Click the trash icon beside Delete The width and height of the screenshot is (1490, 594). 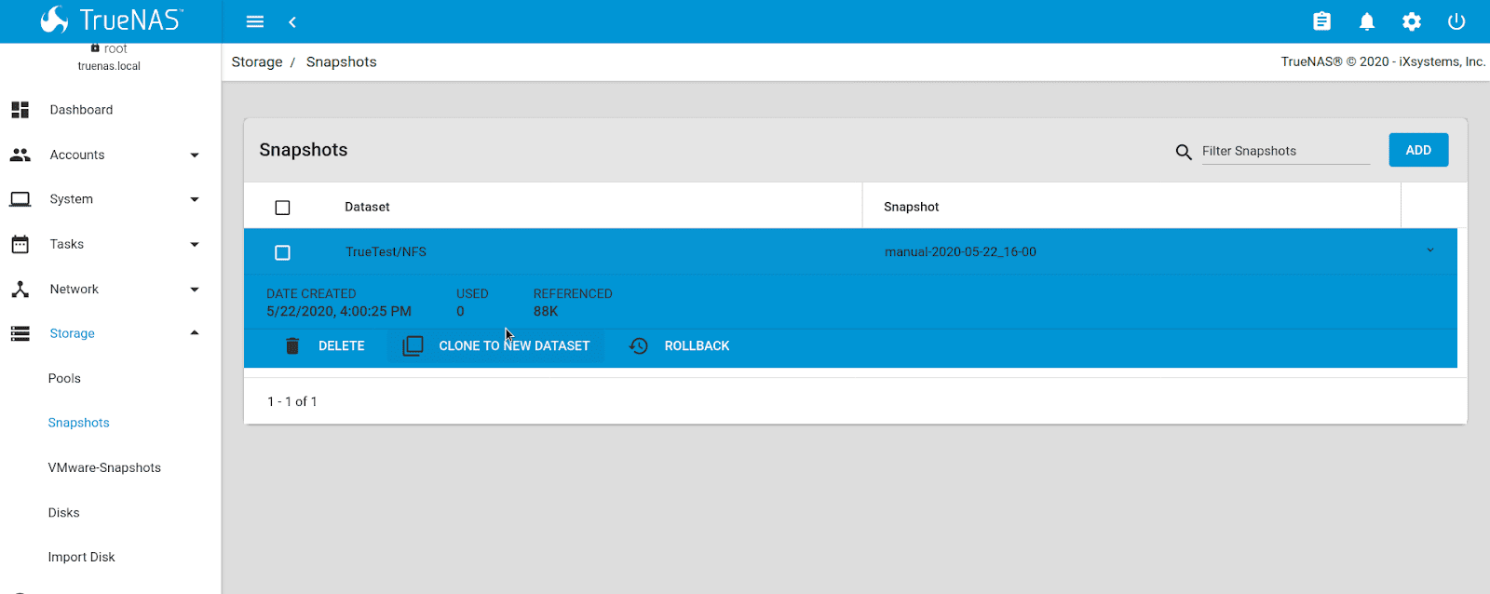[292, 345]
